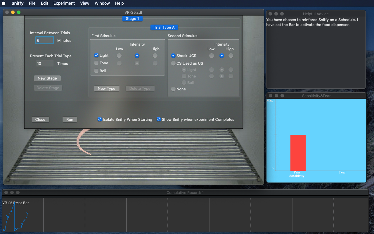Select CS Used as US option
This screenshot has height=234, width=374.
(173, 63)
